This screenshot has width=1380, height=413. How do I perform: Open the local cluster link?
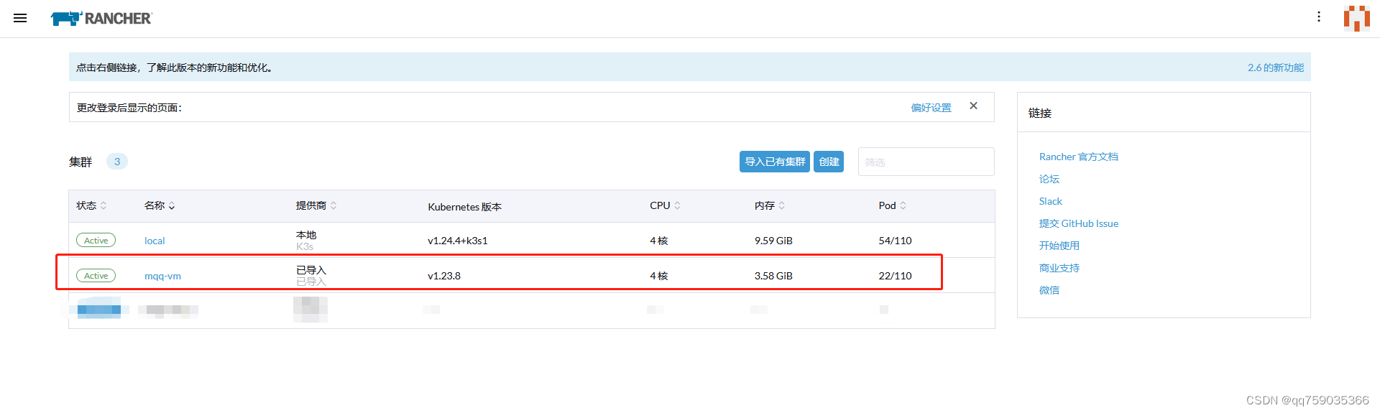pyautogui.click(x=155, y=241)
